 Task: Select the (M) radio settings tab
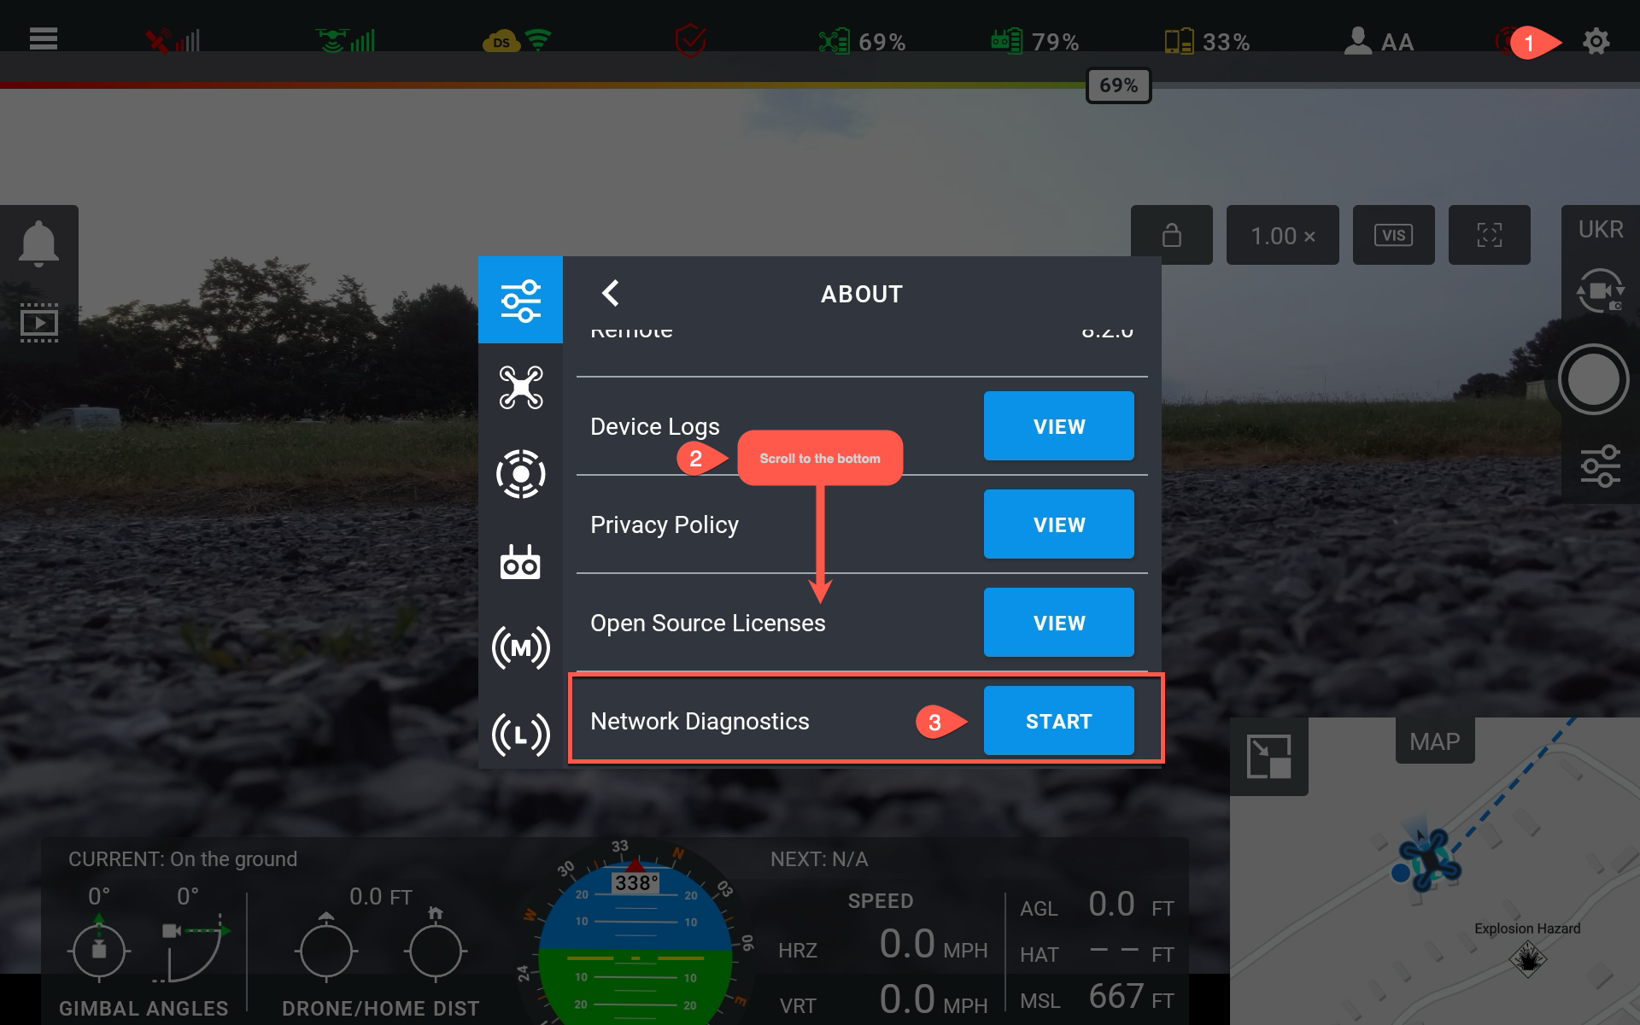tap(520, 647)
